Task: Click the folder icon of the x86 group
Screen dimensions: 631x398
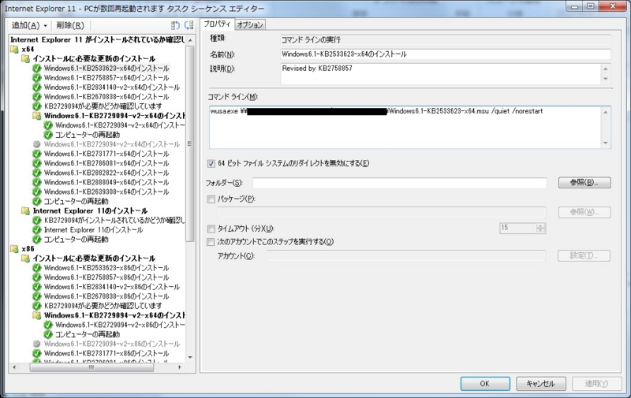Action: [14, 249]
